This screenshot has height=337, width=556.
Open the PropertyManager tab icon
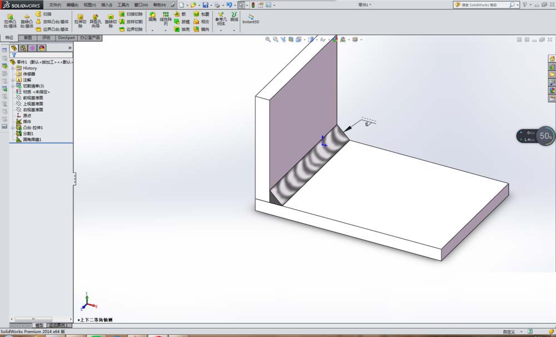tap(23, 48)
